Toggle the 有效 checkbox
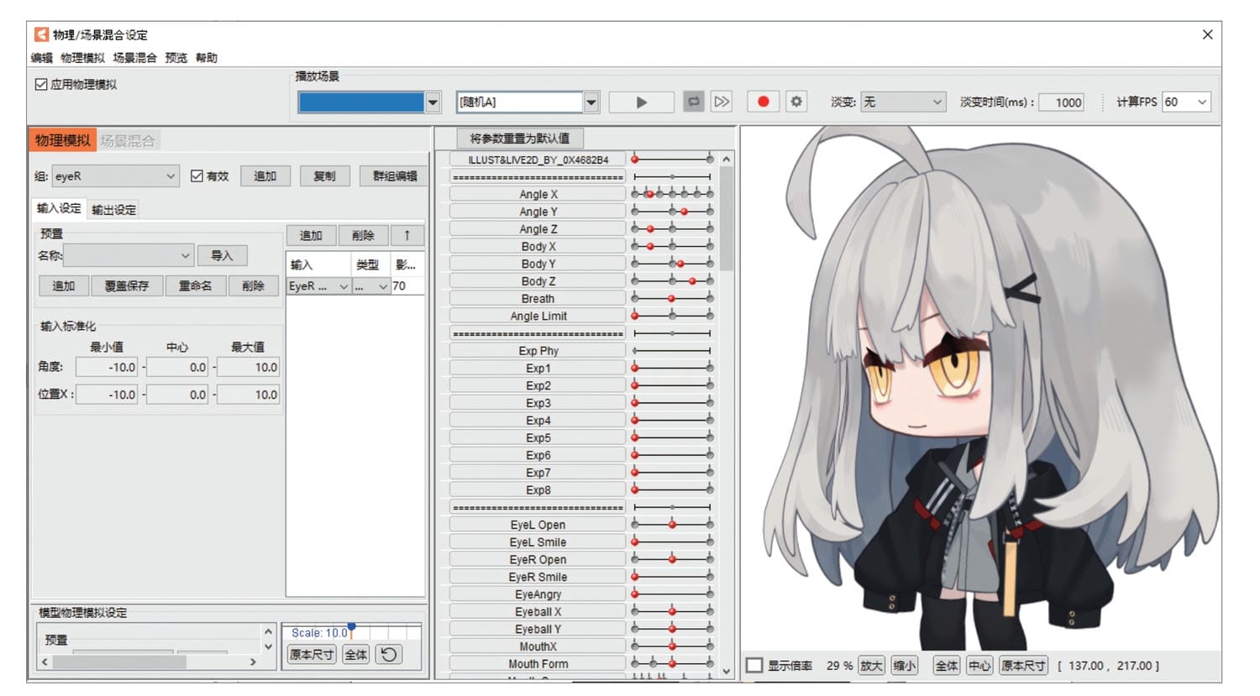The image size is (1260, 696). pyautogui.click(x=197, y=175)
